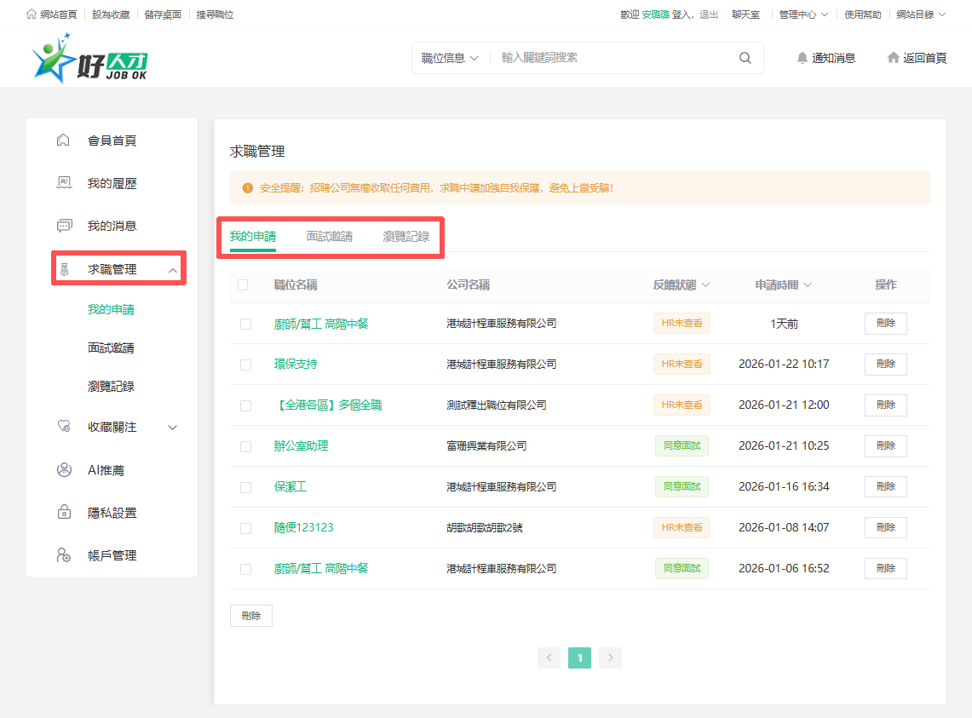
Task: Toggle the select-all checkbox in table header
Action: coord(244,285)
